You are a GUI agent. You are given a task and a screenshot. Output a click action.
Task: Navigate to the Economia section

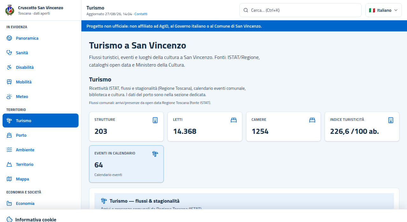(x=40, y=203)
